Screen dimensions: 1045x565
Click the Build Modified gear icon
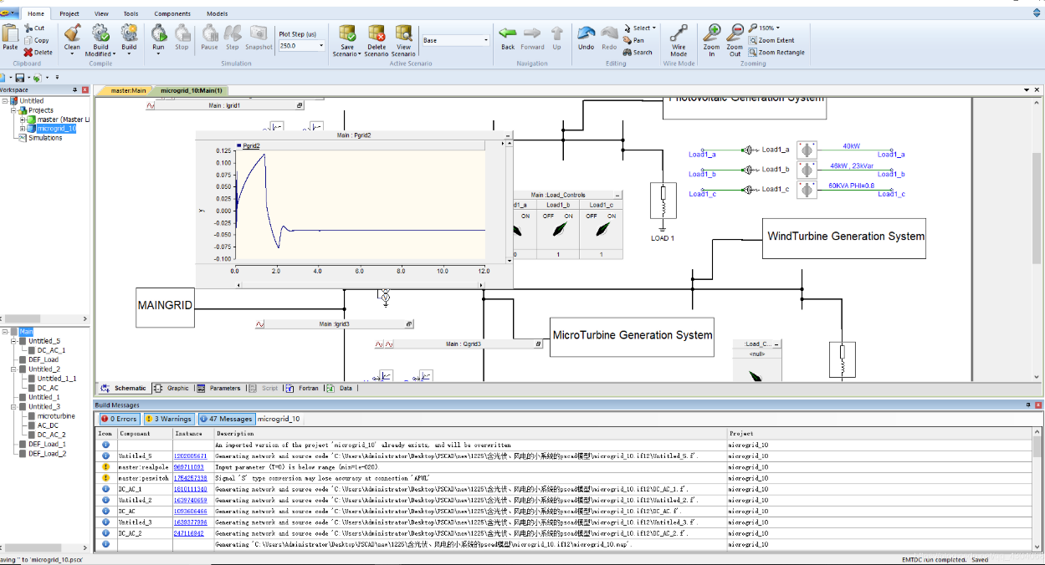tap(100, 33)
